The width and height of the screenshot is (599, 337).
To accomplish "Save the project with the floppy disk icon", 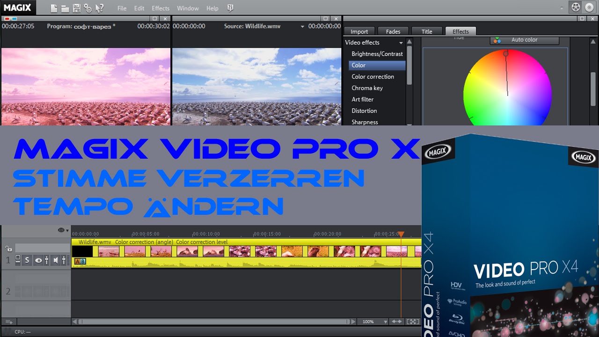I will (76, 8).
